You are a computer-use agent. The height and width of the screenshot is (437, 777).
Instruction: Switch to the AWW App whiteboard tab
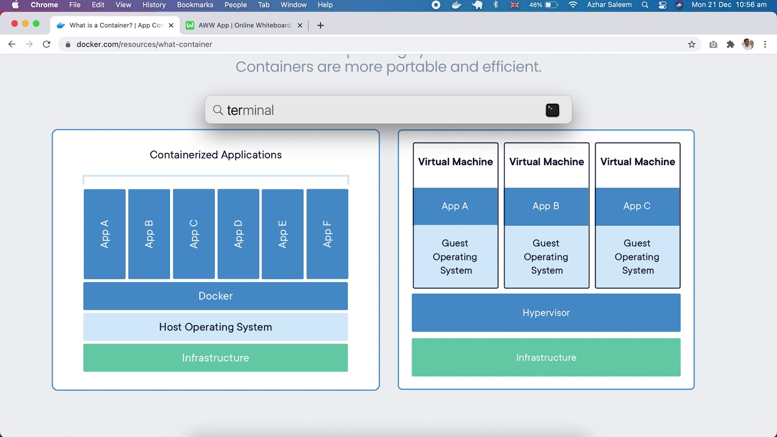point(245,25)
